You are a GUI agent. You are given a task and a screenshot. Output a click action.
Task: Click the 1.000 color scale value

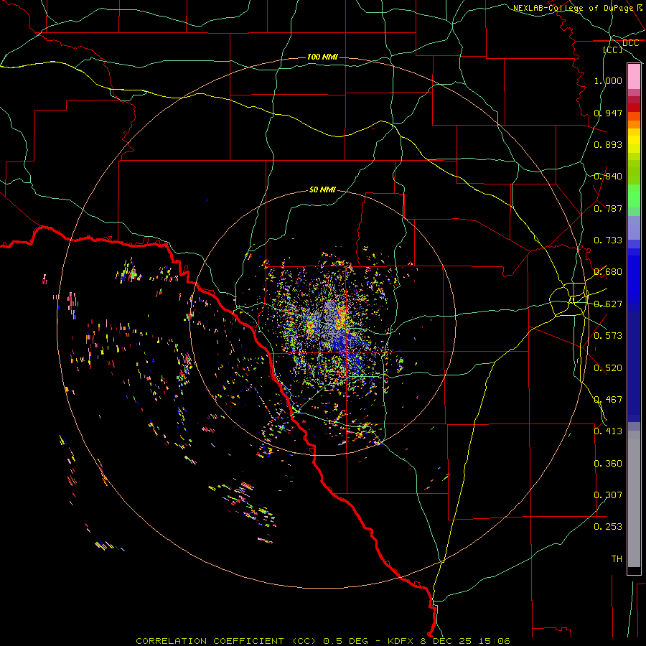point(608,80)
